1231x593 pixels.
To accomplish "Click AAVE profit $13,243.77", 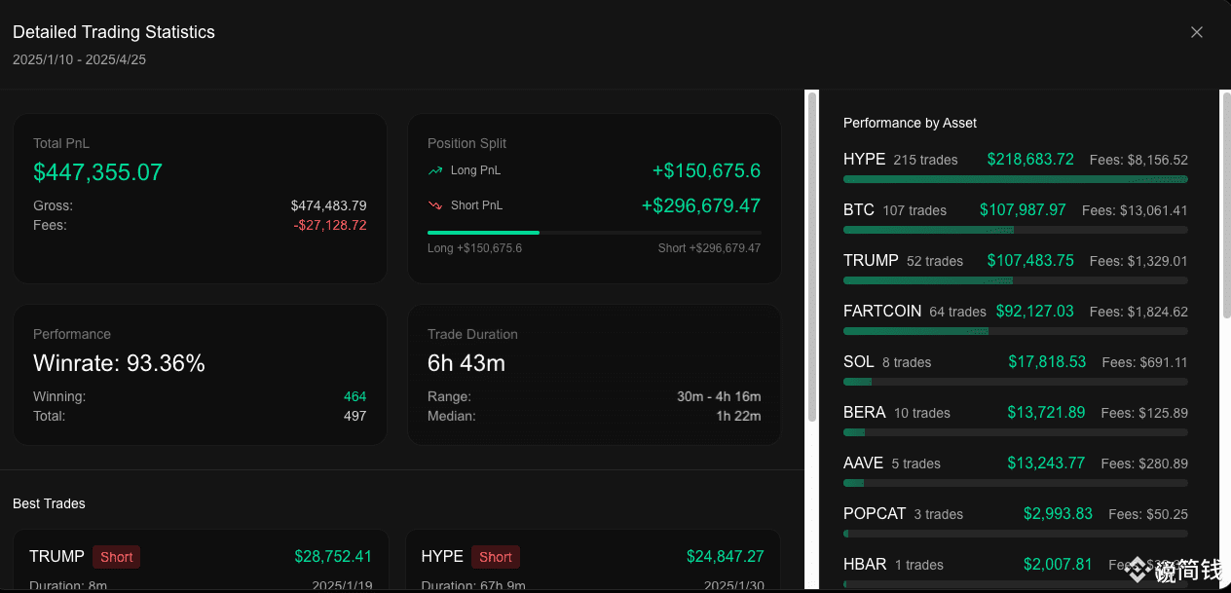I will pos(1046,463).
